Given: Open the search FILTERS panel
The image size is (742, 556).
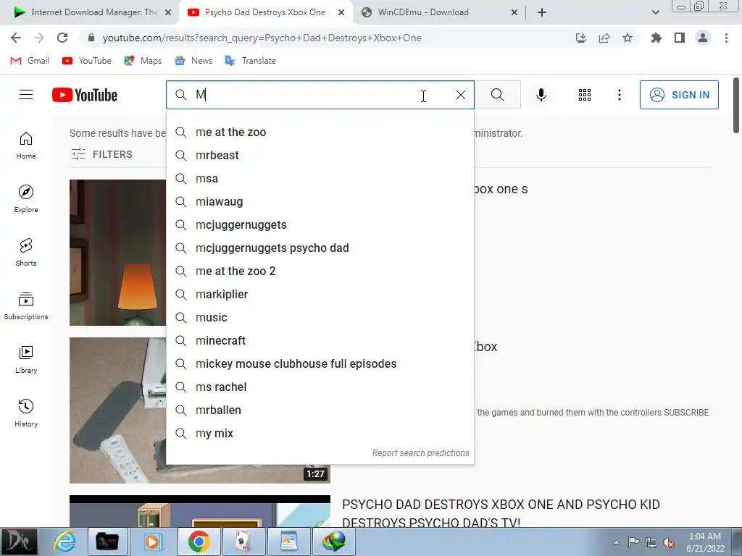Looking at the screenshot, I should (x=101, y=154).
